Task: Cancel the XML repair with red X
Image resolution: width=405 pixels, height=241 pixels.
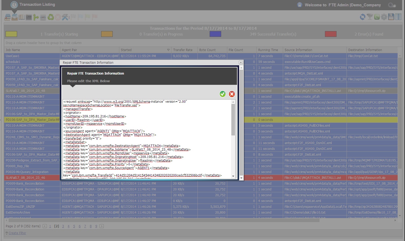Action: (232, 94)
